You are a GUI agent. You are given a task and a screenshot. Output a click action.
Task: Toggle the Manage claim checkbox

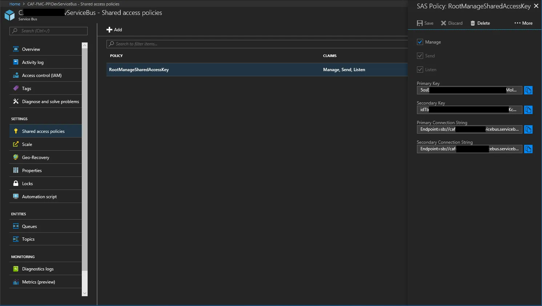(x=420, y=42)
